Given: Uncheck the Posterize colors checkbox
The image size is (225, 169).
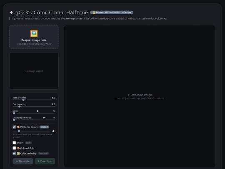Looking at the screenshot, I should pyautogui.click(x=14, y=127).
